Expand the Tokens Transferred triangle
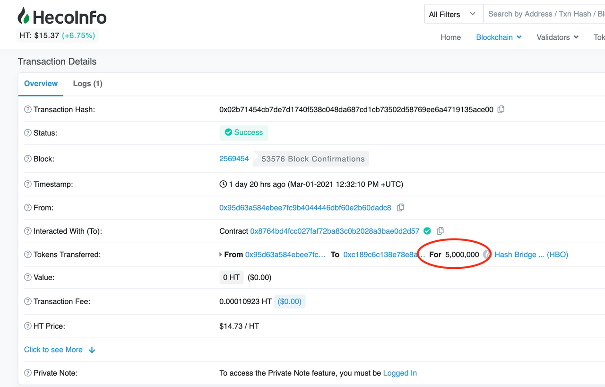Image resolution: width=605 pixels, height=387 pixels. tap(221, 255)
